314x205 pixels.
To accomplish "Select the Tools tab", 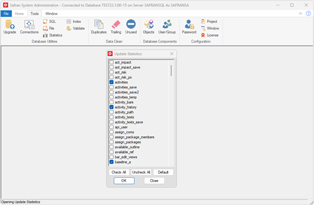I will (34, 13).
